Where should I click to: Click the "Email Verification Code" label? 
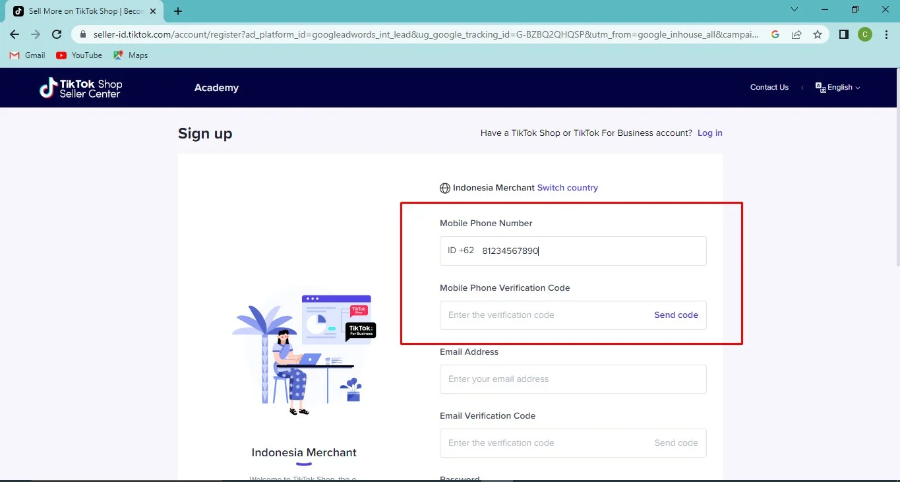[487, 416]
